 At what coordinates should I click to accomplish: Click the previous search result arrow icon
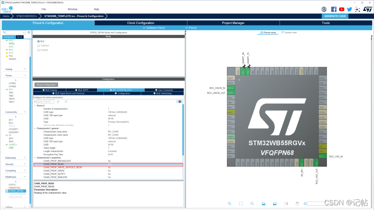click(x=58, y=102)
